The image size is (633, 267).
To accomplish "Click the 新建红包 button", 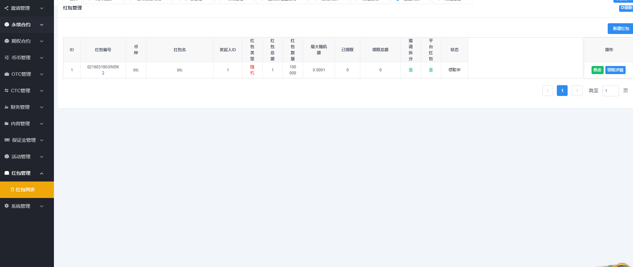I will [621, 29].
